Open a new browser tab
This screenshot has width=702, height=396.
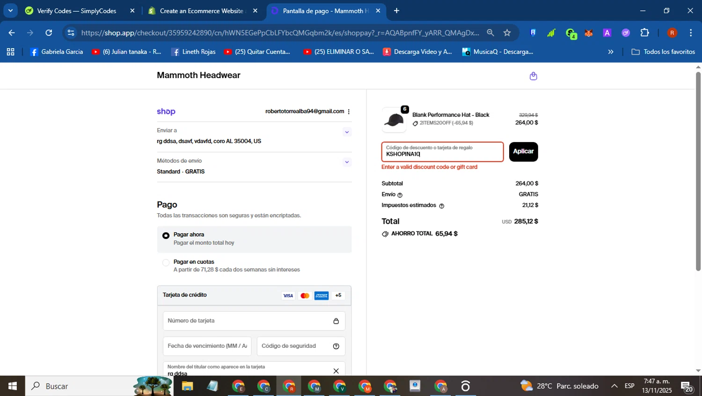pyautogui.click(x=396, y=11)
